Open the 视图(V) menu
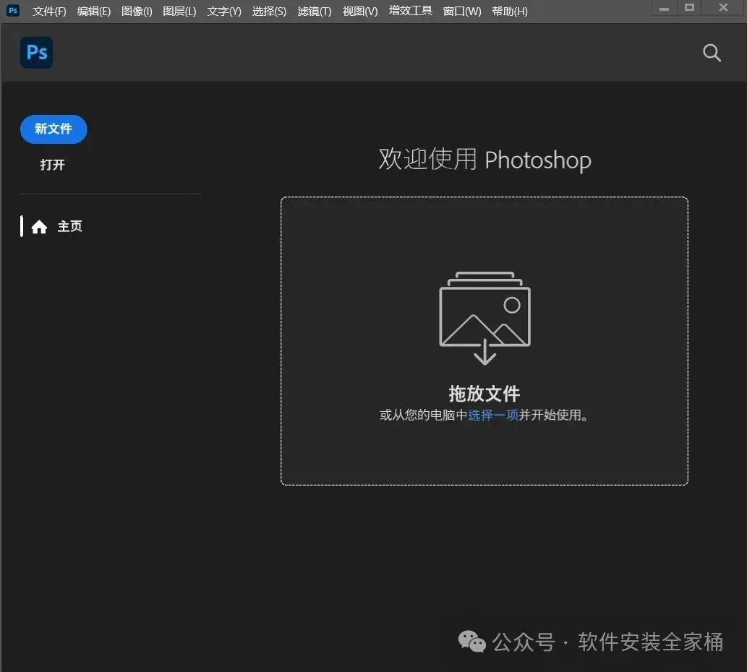 coord(360,11)
